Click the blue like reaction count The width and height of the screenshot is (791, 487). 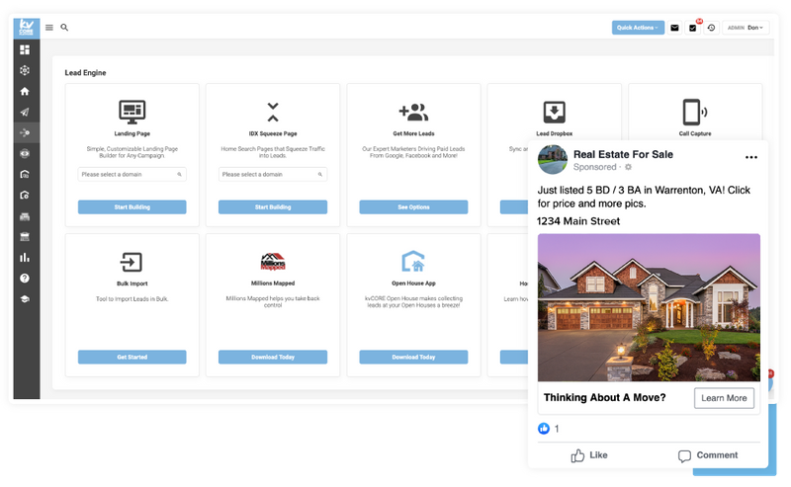coord(549,429)
